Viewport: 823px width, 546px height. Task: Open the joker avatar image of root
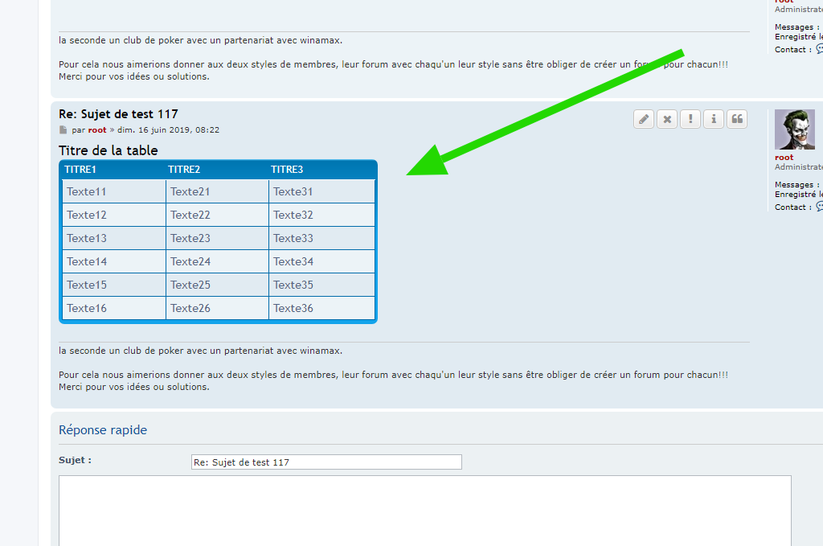tap(794, 129)
